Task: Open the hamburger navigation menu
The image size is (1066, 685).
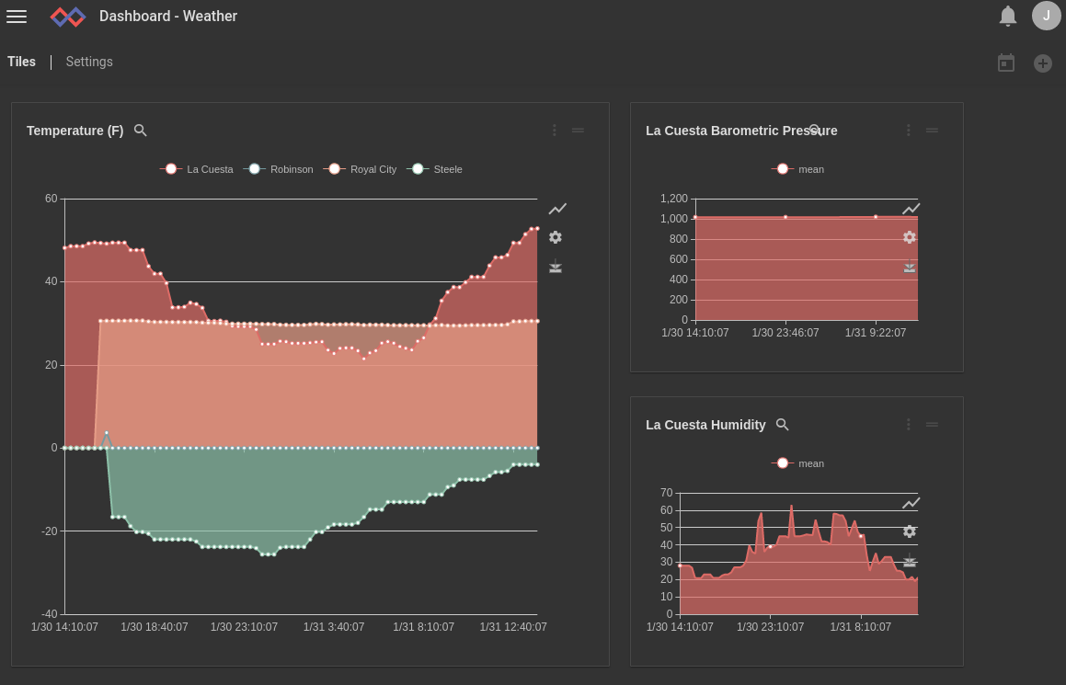Action: click(x=17, y=17)
